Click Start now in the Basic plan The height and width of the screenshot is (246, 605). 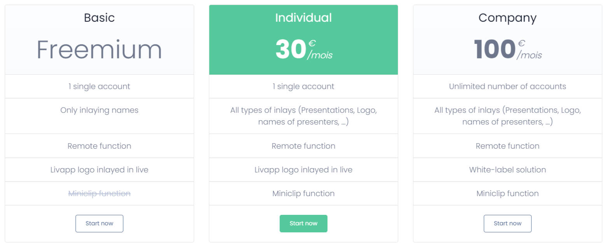[x=99, y=223]
